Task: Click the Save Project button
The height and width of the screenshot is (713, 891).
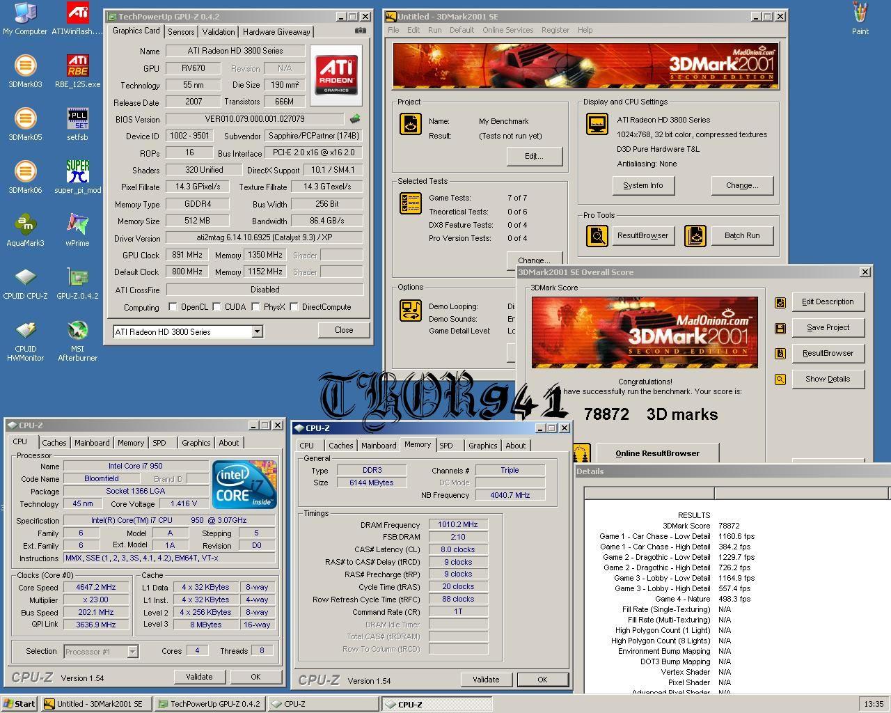Action: click(828, 327)
